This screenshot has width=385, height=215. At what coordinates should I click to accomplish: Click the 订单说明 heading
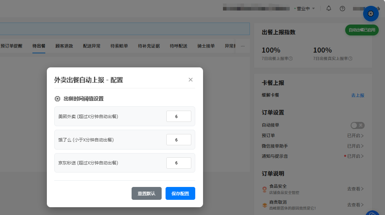coord(273,174)
